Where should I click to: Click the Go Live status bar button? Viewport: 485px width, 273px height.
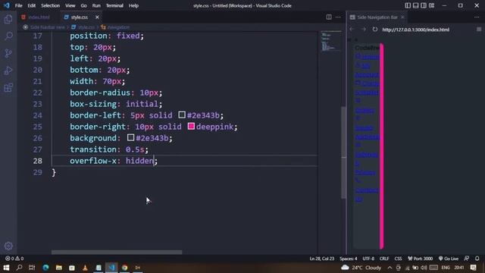click(449, 259)
